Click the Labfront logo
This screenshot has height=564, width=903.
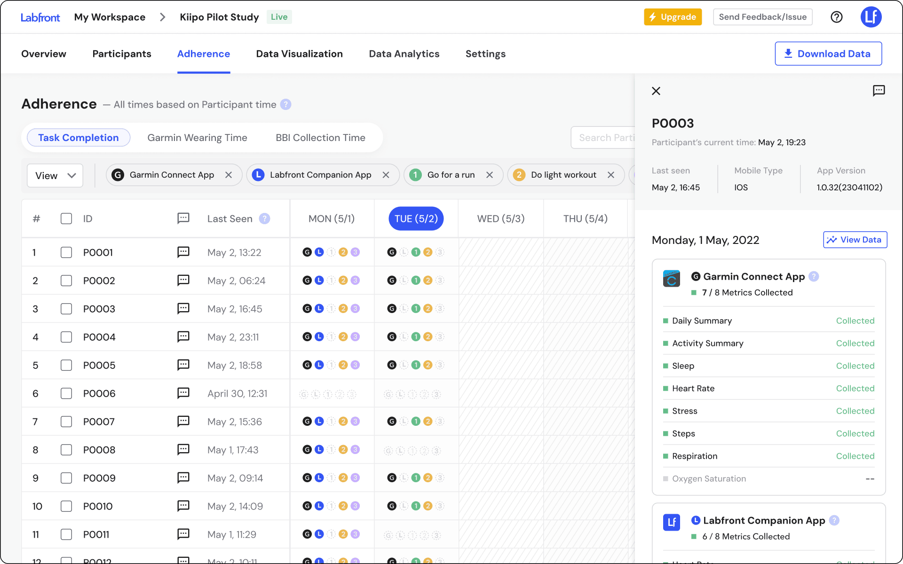(40, 17)
